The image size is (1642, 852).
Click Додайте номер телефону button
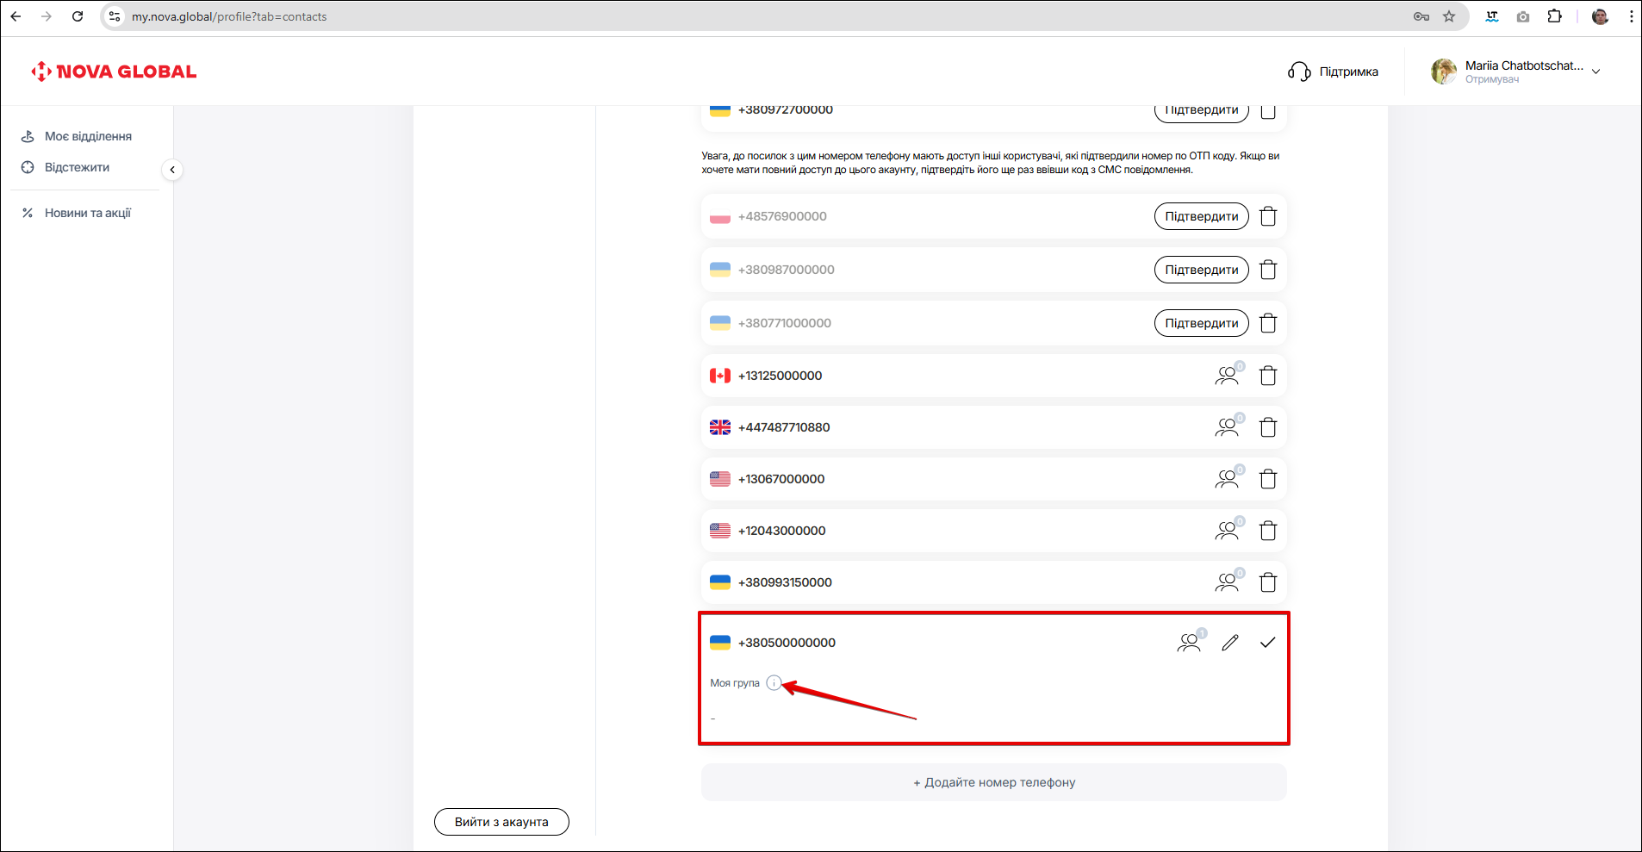tap(993, 782)
